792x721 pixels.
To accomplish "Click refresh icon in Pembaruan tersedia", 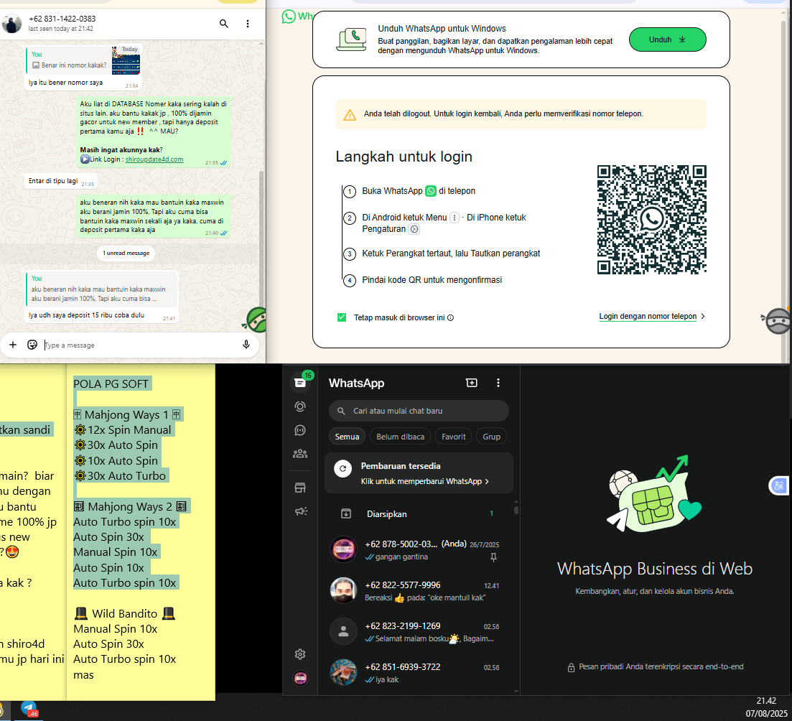I will [343, 469].
